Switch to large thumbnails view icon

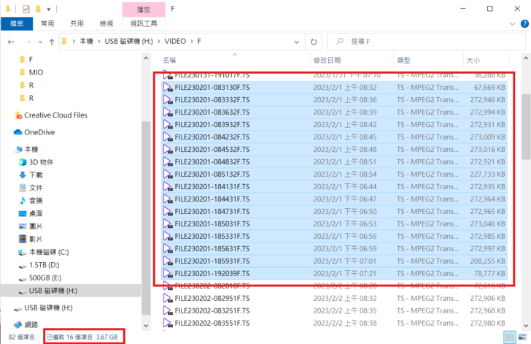tap(522, 337)
